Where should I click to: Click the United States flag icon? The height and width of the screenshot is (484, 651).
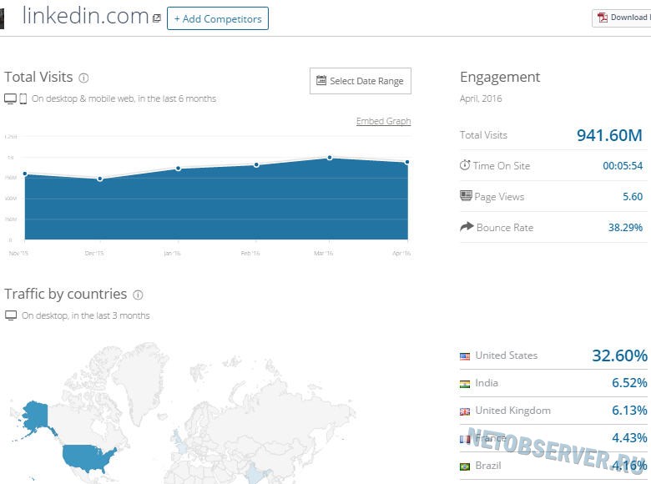[465, 356]
